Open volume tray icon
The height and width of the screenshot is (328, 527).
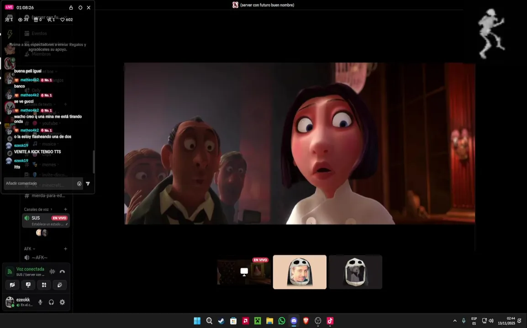click(x=491, y=321)
